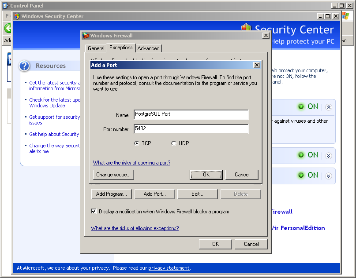Select the UDP protocol radio button
The image size is (356, 278).
pyautogui.click(x=173, y=143)
